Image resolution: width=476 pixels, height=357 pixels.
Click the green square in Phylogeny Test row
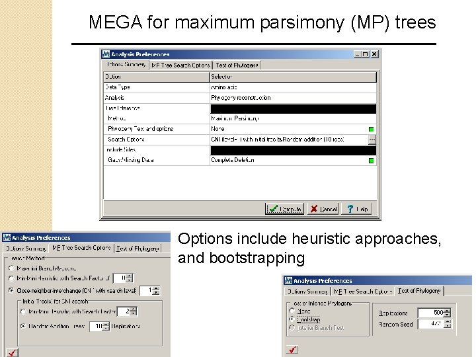371,130
